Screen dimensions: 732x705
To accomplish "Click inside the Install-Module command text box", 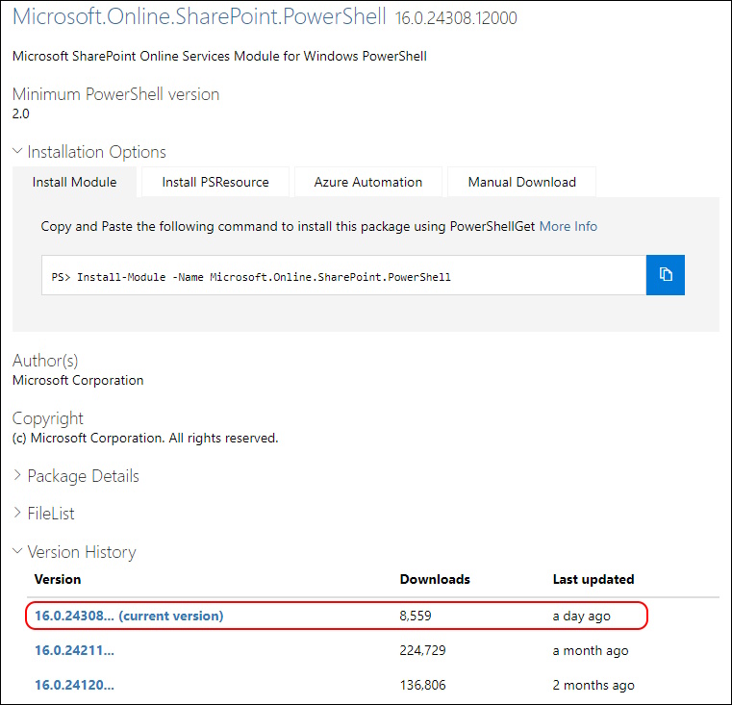I will 343,276.
